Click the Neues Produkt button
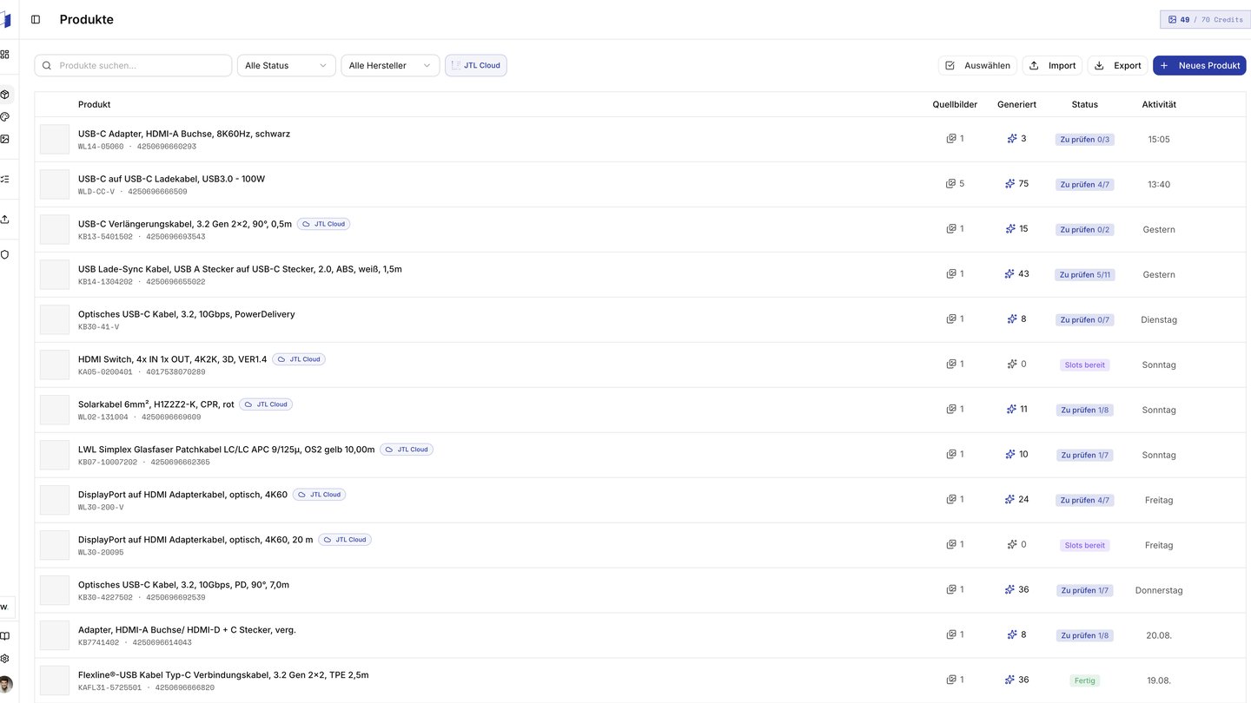Screen dimensions: 1251x703 pyautogui.click(x=1200, y=65)
